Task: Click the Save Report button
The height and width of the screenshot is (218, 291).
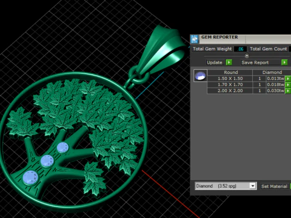Action: coord(261,62)
